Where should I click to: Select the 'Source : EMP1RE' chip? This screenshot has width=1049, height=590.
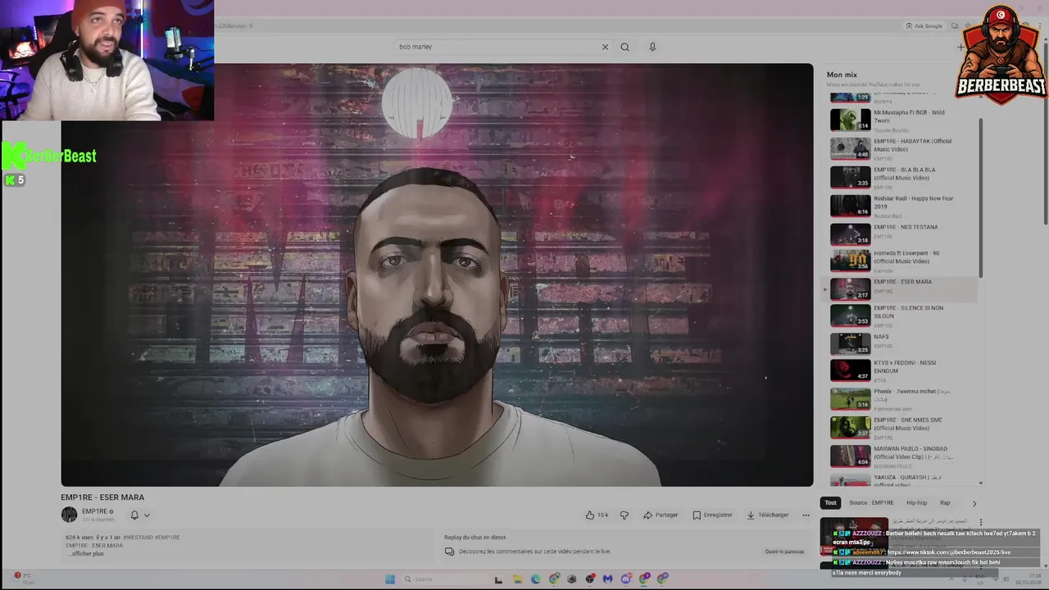[x=871, y=502]
